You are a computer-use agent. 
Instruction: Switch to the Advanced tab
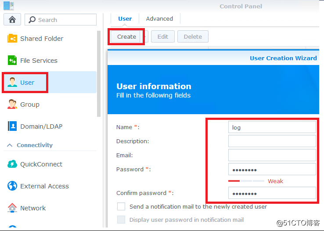[x=159, y=18]
